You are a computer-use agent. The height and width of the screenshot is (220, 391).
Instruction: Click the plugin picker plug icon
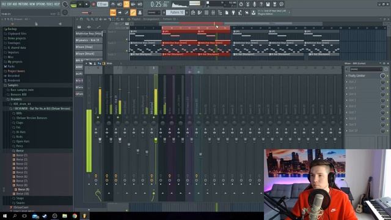[233, 12]
